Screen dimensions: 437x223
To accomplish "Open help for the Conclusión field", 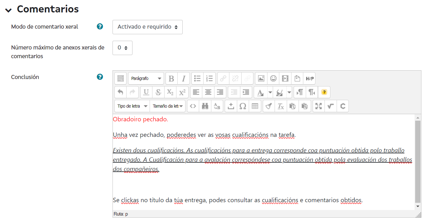I will (100, 77).
